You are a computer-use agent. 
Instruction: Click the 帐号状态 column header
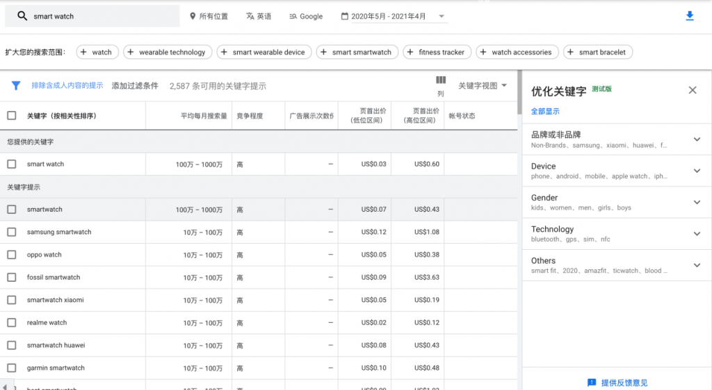462,116
